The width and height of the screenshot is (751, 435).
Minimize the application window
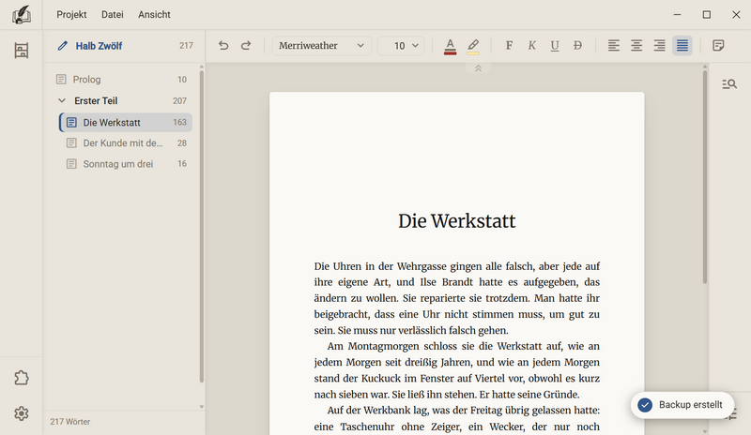tap(677, 15)
